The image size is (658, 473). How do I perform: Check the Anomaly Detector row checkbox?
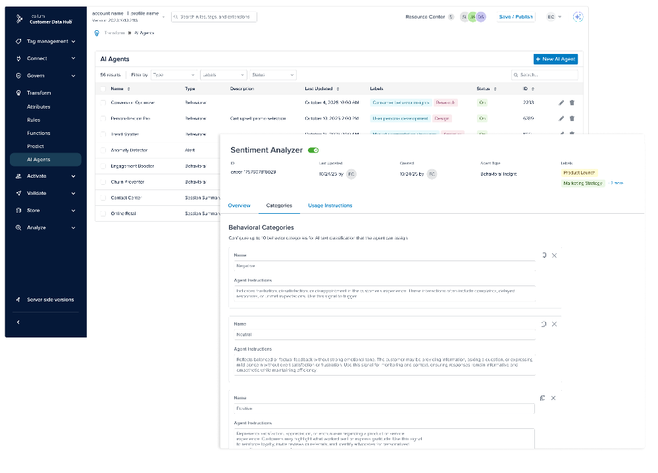click(102, 150)
